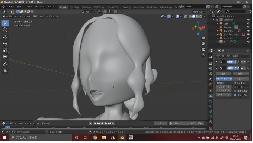Switch to the UV Editing workspace tab
The image size is (253, 143).
tap(99, 7)
